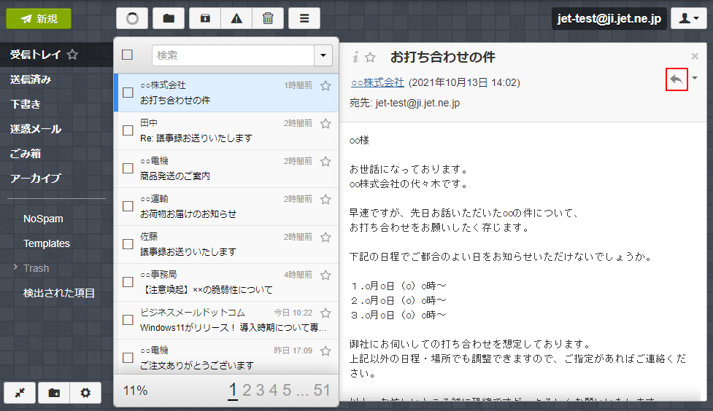Go to the 迷惑メール folder
Image resolution: width=713 pixels, height=411 pixels.
[35, 129]
